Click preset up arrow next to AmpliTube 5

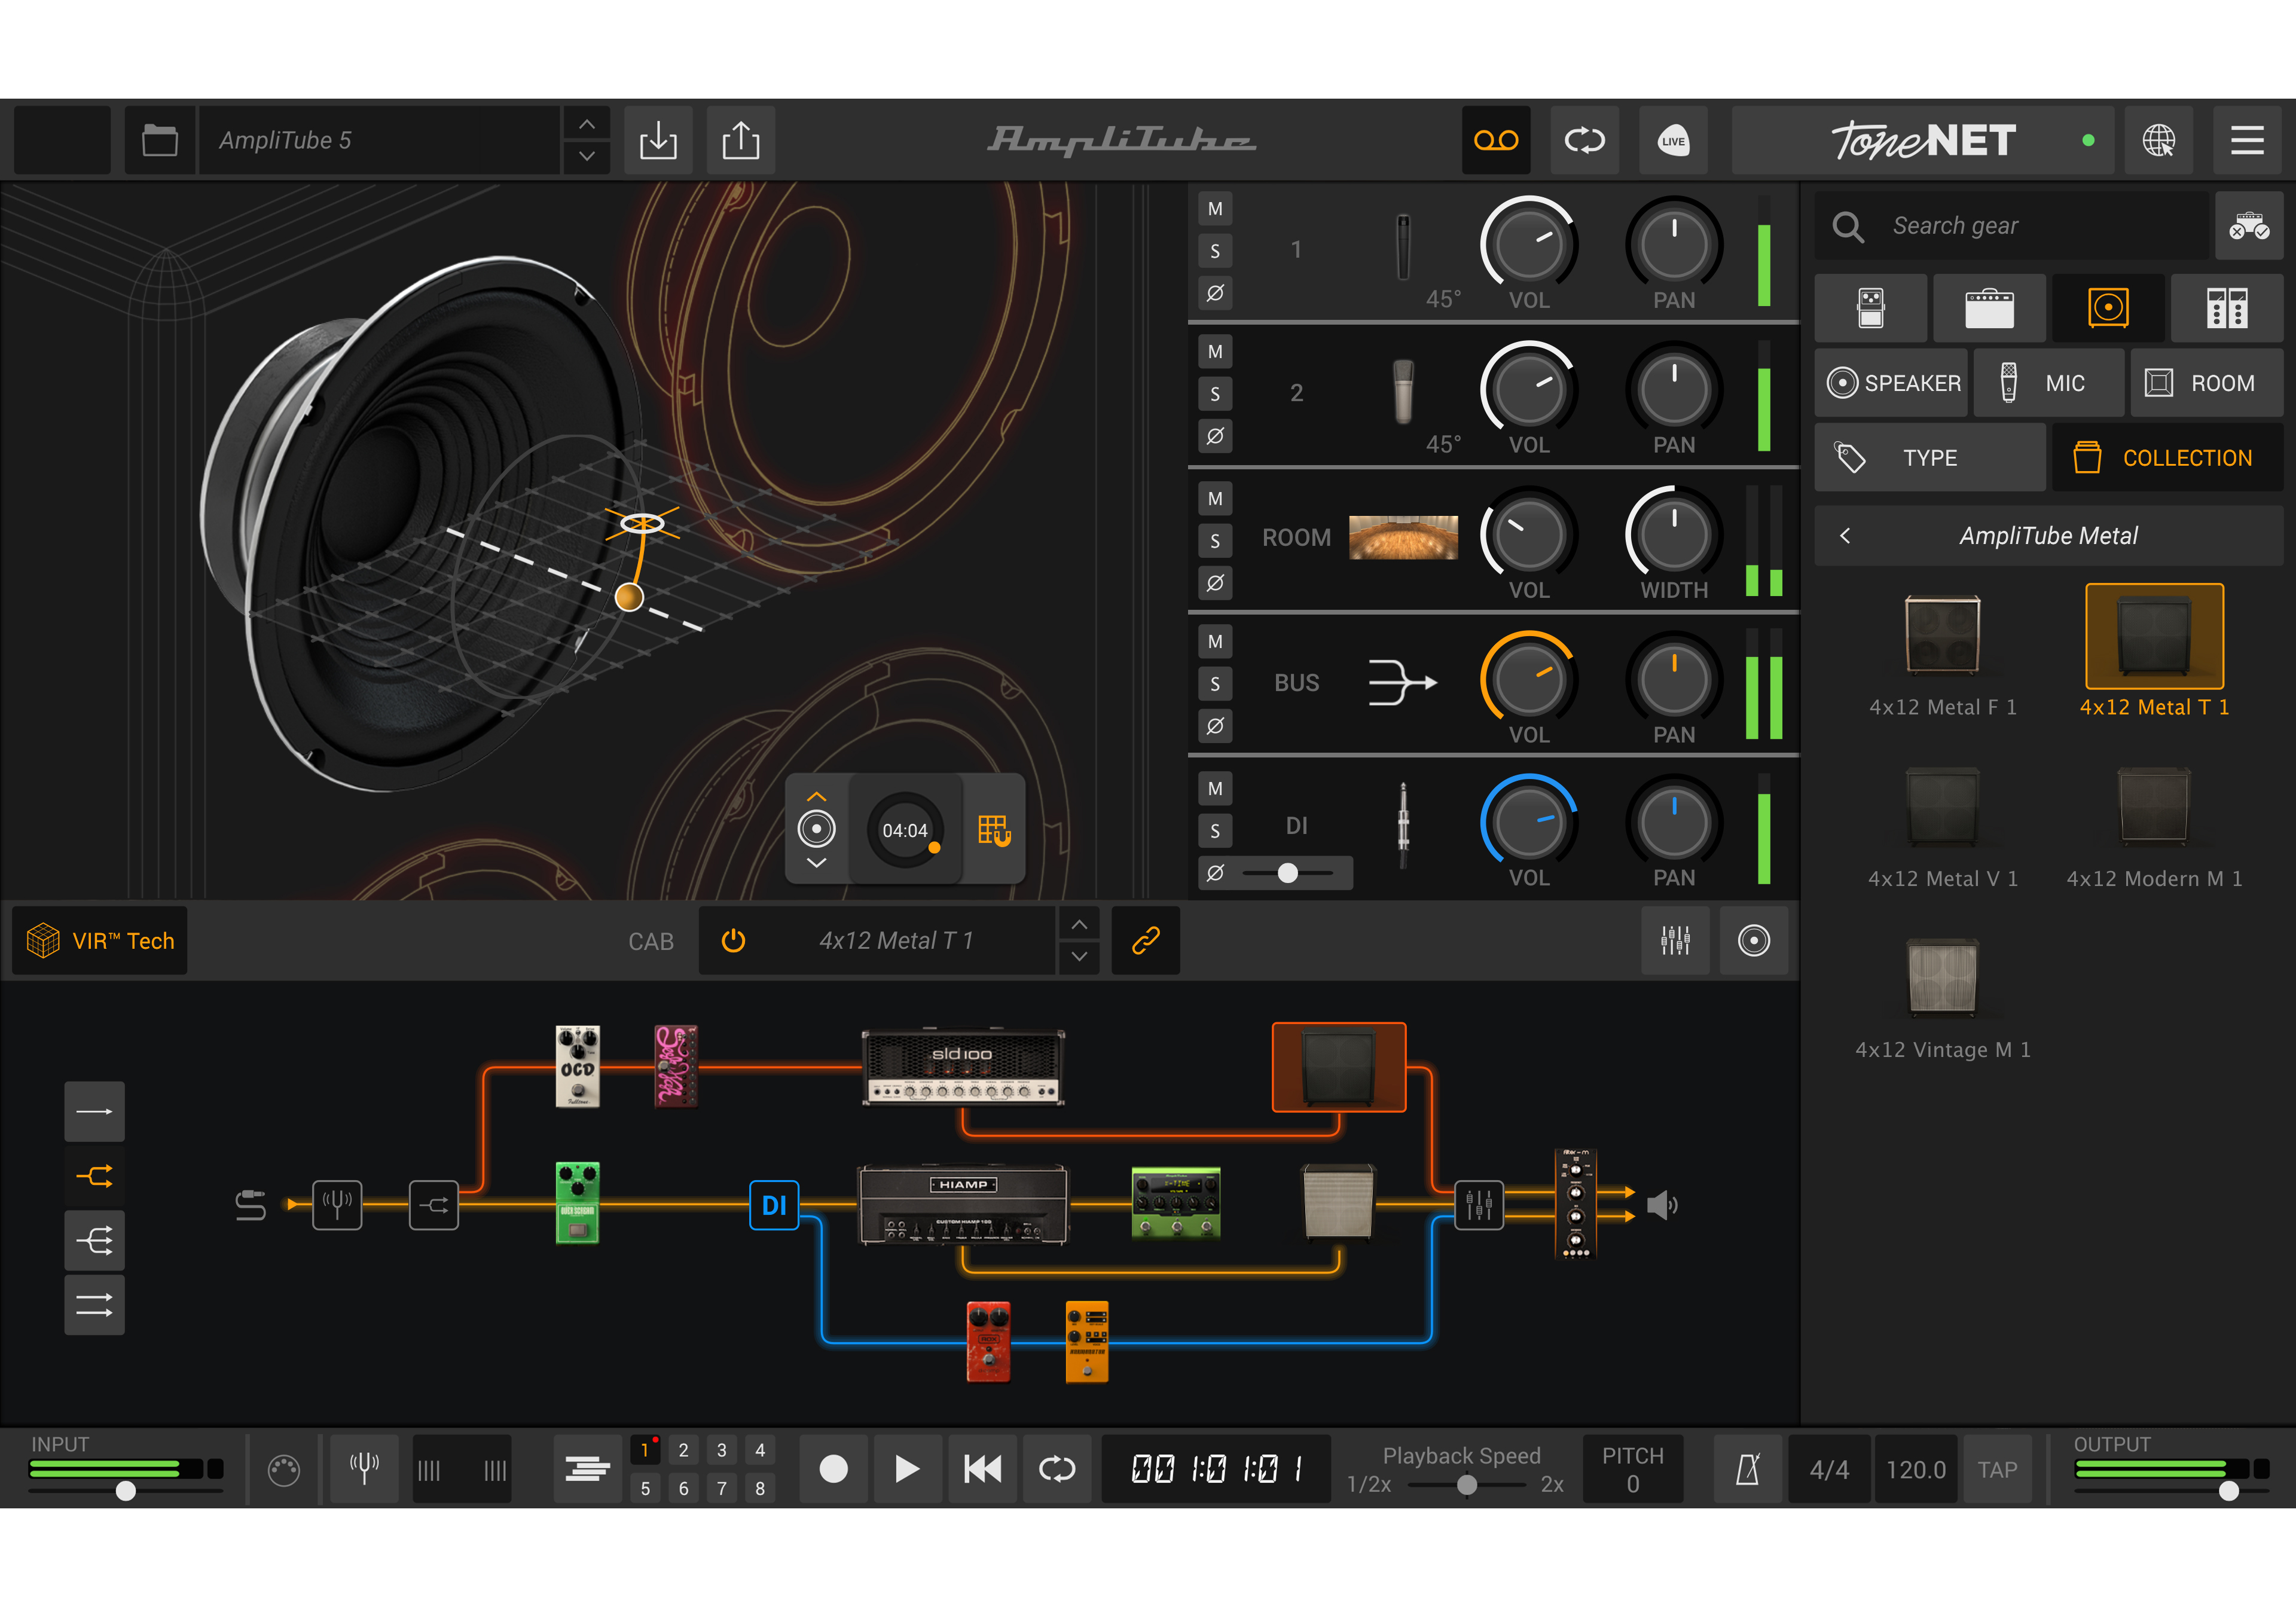pos(587,124)
